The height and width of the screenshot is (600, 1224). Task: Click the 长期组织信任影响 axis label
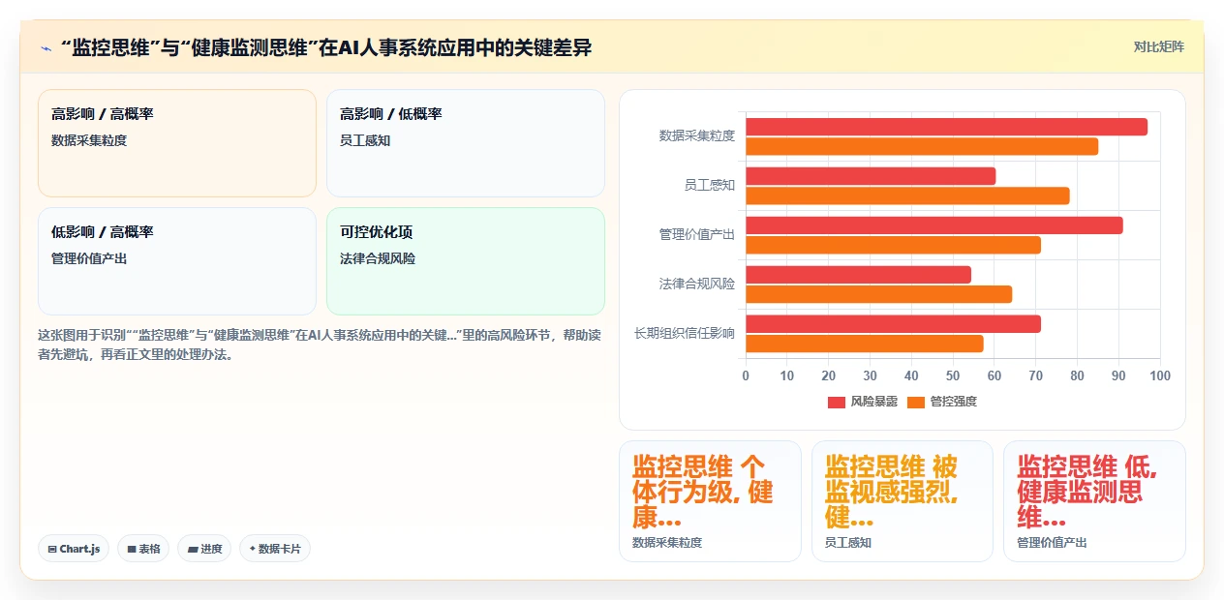coord(685,333)
